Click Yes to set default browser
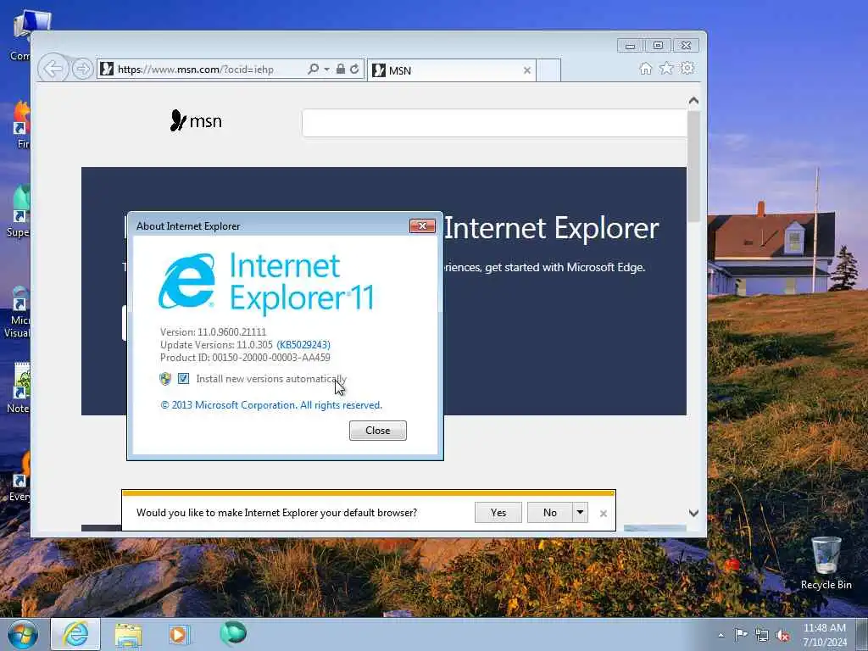Viewport: 868px width, 651px height. click(x=498, y=513)
